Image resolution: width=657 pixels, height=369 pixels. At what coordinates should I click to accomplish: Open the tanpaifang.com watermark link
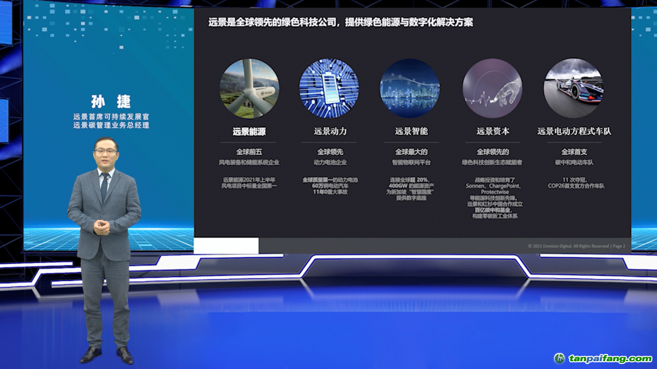(610, 359)
